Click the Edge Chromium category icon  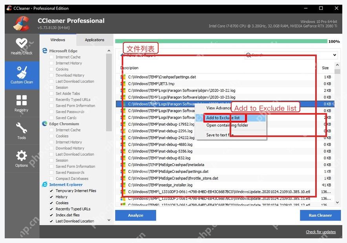click(45, 124)
